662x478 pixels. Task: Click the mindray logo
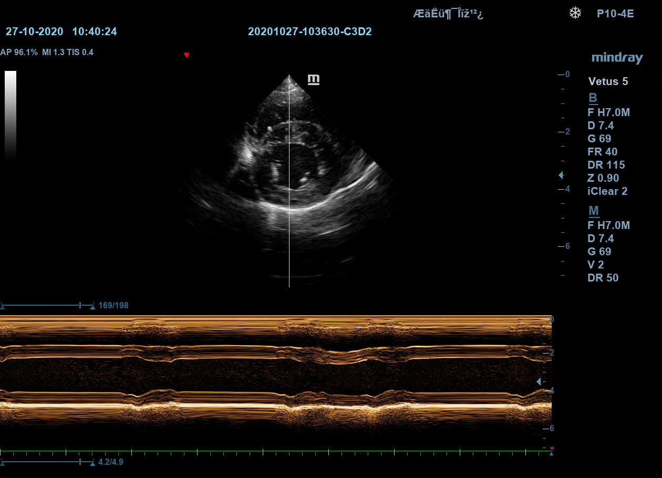pos(617,58)
